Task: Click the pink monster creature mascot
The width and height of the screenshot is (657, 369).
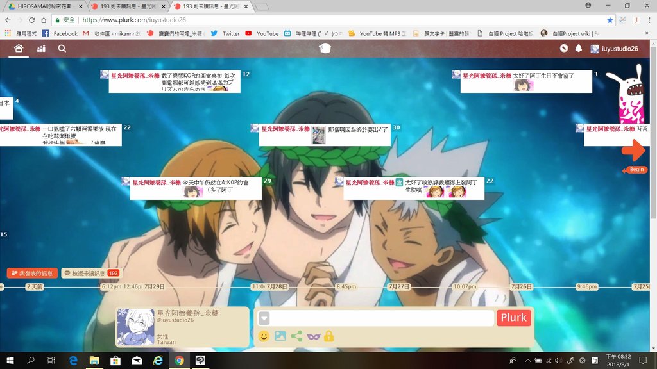Action: point(627,94)
